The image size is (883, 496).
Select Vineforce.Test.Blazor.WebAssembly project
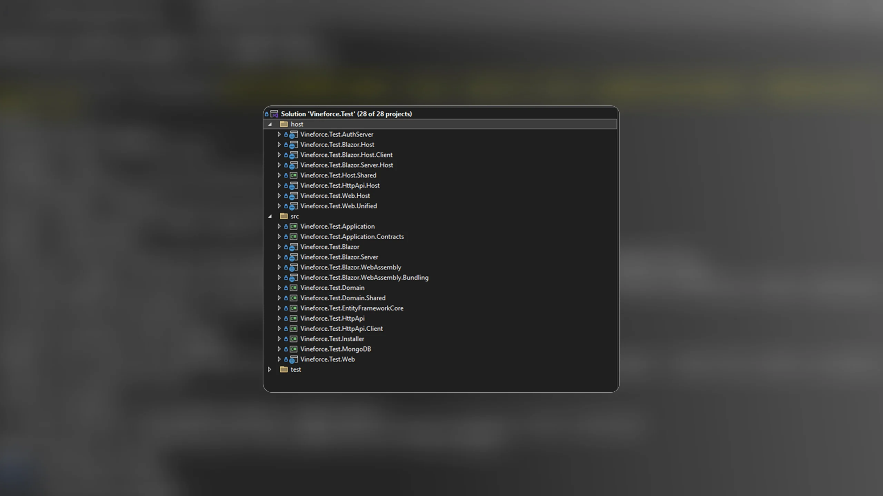[x=351, y=267]
